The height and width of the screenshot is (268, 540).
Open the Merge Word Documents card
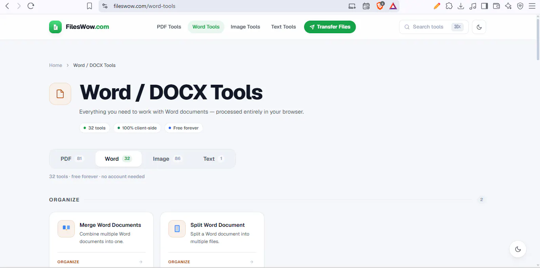pos(101,240)
